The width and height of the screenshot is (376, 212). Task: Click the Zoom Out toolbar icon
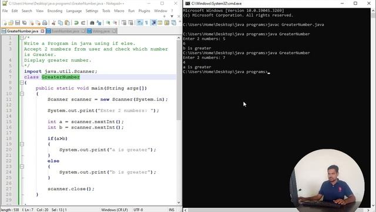point(115,23)
